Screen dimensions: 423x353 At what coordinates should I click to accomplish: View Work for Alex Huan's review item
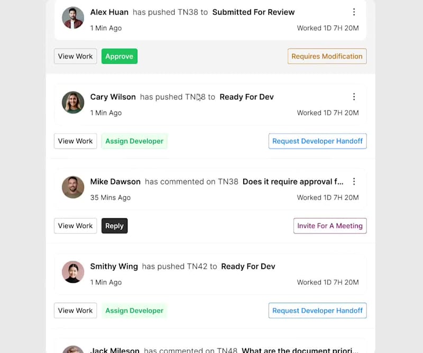pyautogui.click(x=75, y=57)
